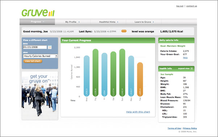Click the Glucose value 95
218x137 pixels.
[184, 104]
